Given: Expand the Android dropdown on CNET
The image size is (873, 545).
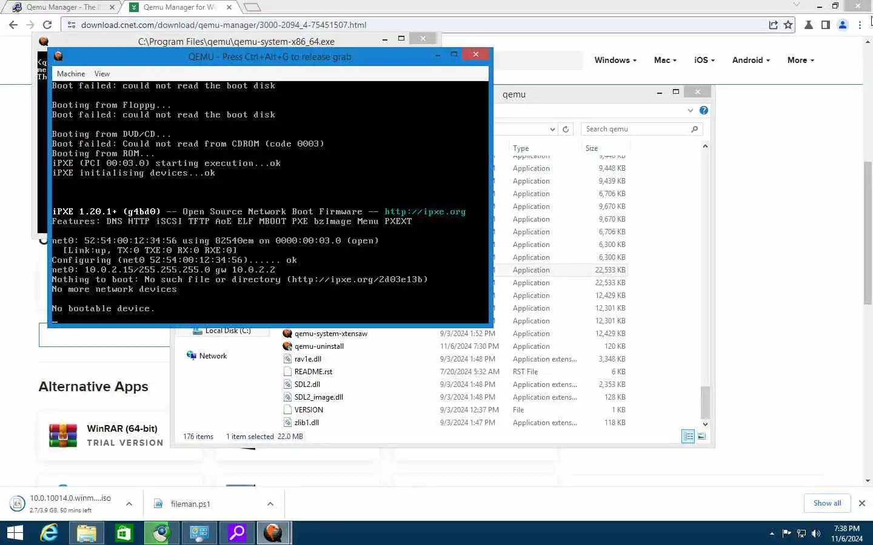Looking at the screenshot, I should pos(751,60).
